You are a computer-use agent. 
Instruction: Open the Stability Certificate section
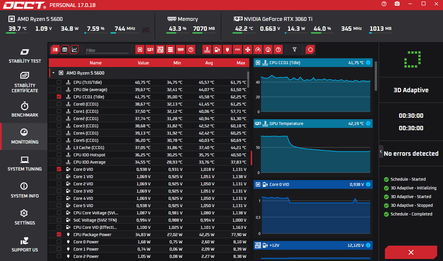pyautogui.click(x=25, y=82)
